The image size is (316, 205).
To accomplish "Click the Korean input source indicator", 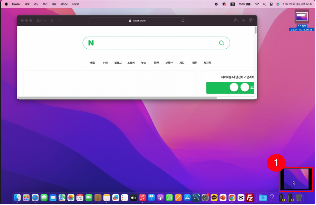I will [x=233, y=4].
